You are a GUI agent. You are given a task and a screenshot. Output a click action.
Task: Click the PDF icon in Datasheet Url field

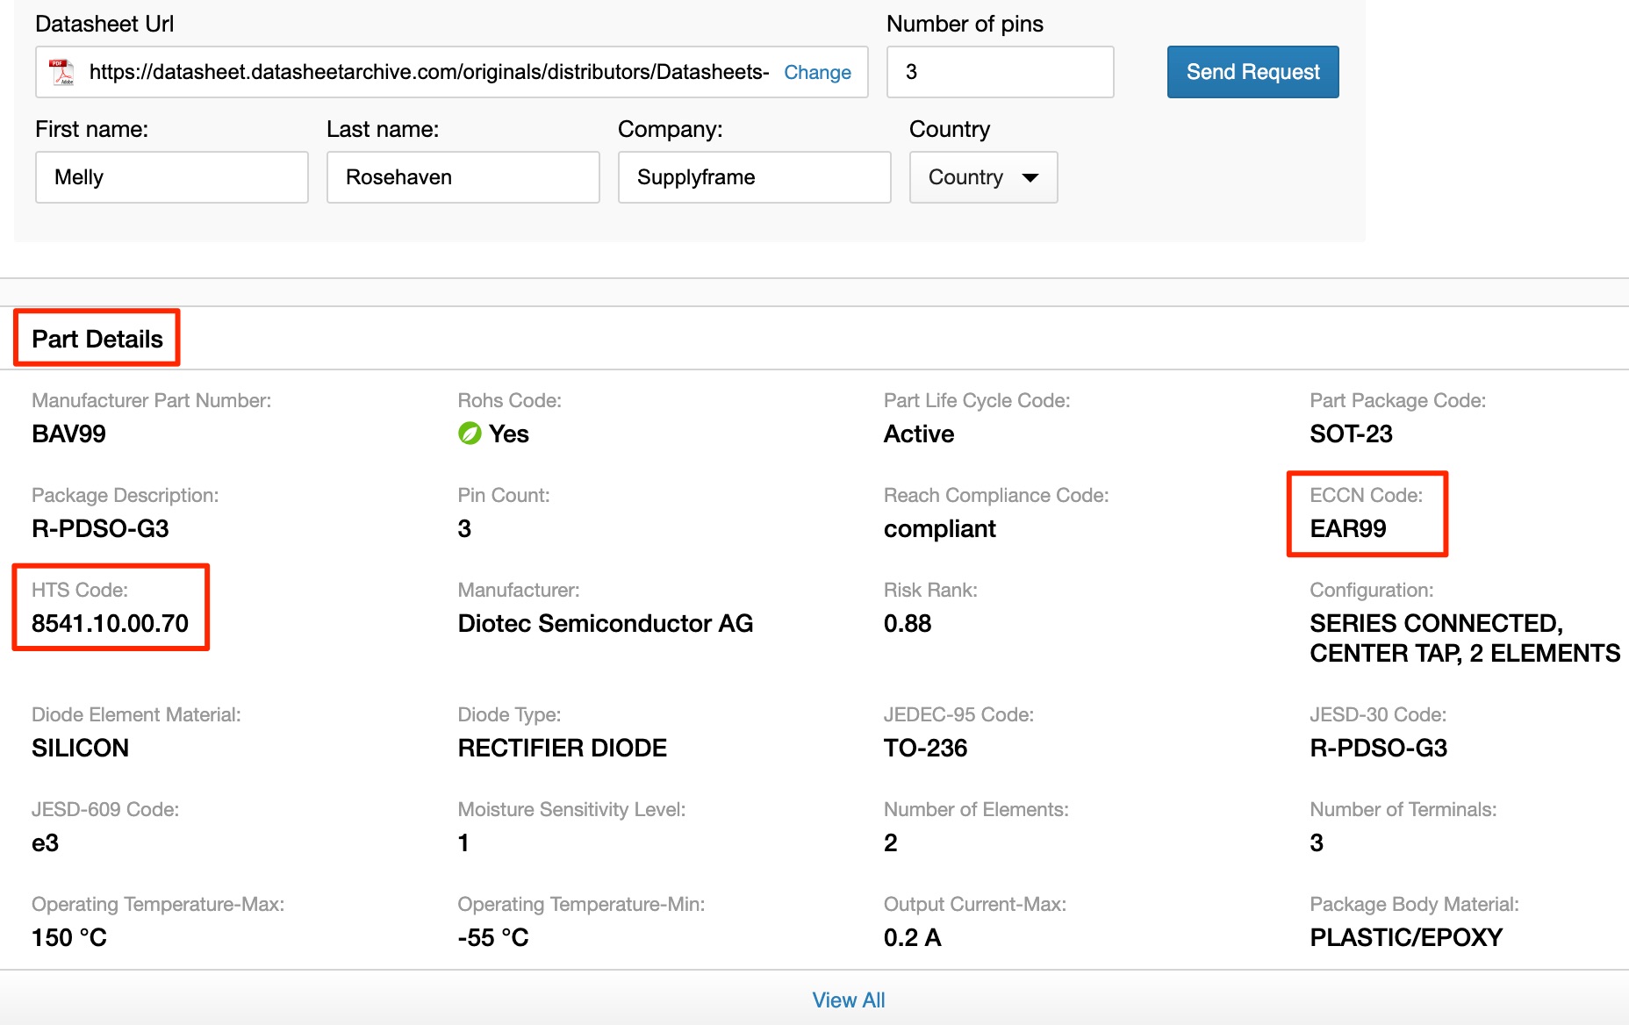[x=61, y=72]
